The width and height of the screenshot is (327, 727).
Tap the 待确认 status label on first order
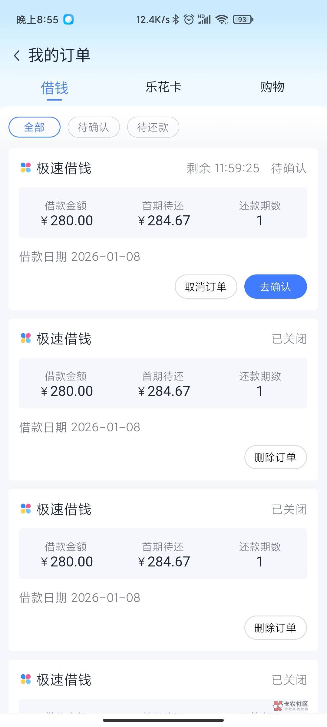coord(289,168)
